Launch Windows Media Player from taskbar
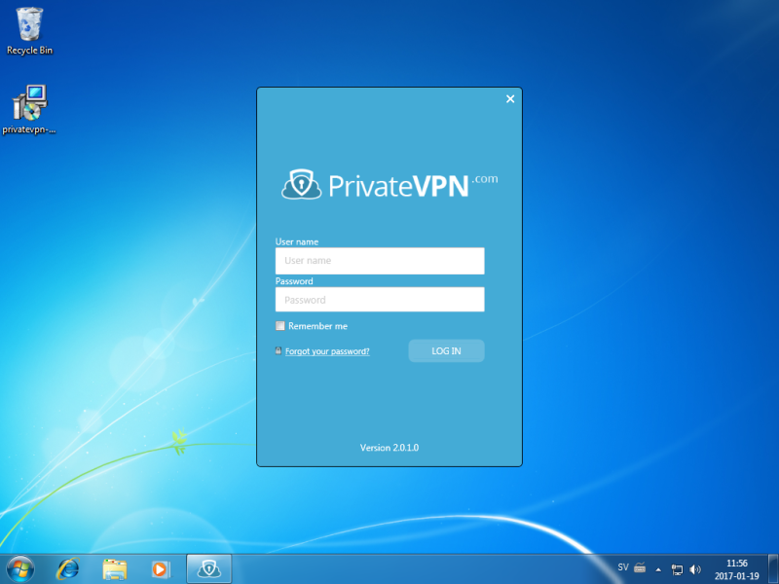 click(x=161, y=568)
